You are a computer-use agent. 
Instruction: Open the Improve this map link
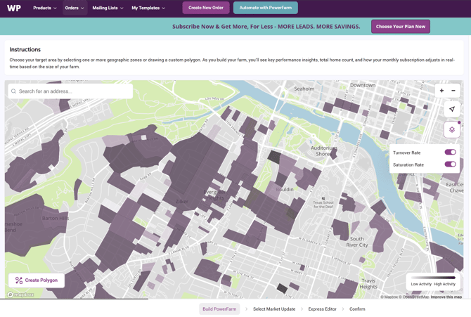click(x=446, y=297)
